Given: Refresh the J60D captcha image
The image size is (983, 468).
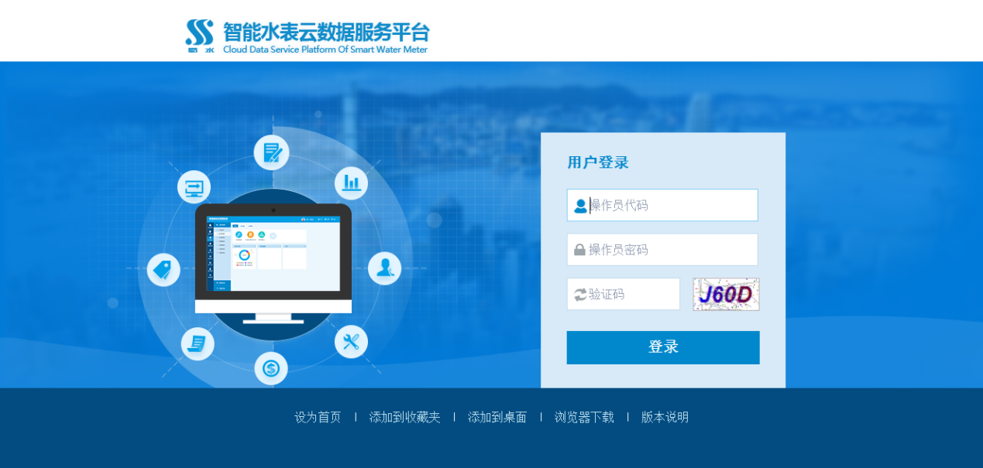Looking at the screenshot, I should [726, 295].
